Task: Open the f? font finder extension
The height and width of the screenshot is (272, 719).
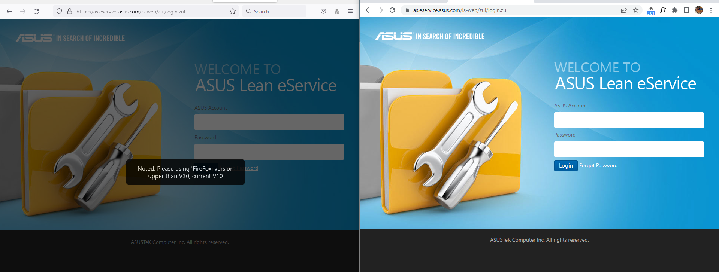Action: click(x=663, y=10)
